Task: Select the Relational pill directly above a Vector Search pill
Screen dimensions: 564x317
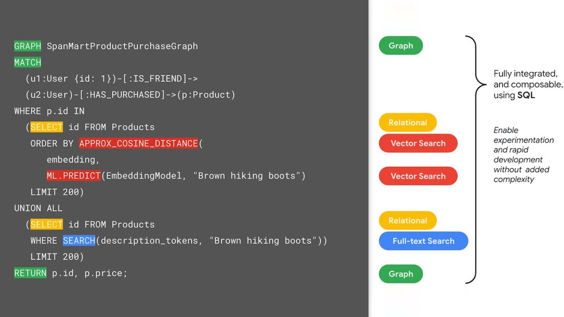Action: click(x=407, y=123)
